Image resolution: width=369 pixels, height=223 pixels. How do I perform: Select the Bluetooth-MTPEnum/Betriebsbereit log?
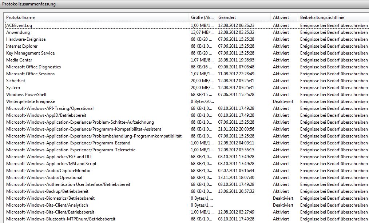tap(187, 219)
